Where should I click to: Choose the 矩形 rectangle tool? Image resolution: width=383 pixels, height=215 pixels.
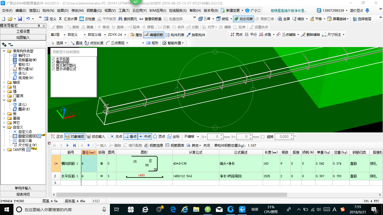coord(152,43)
